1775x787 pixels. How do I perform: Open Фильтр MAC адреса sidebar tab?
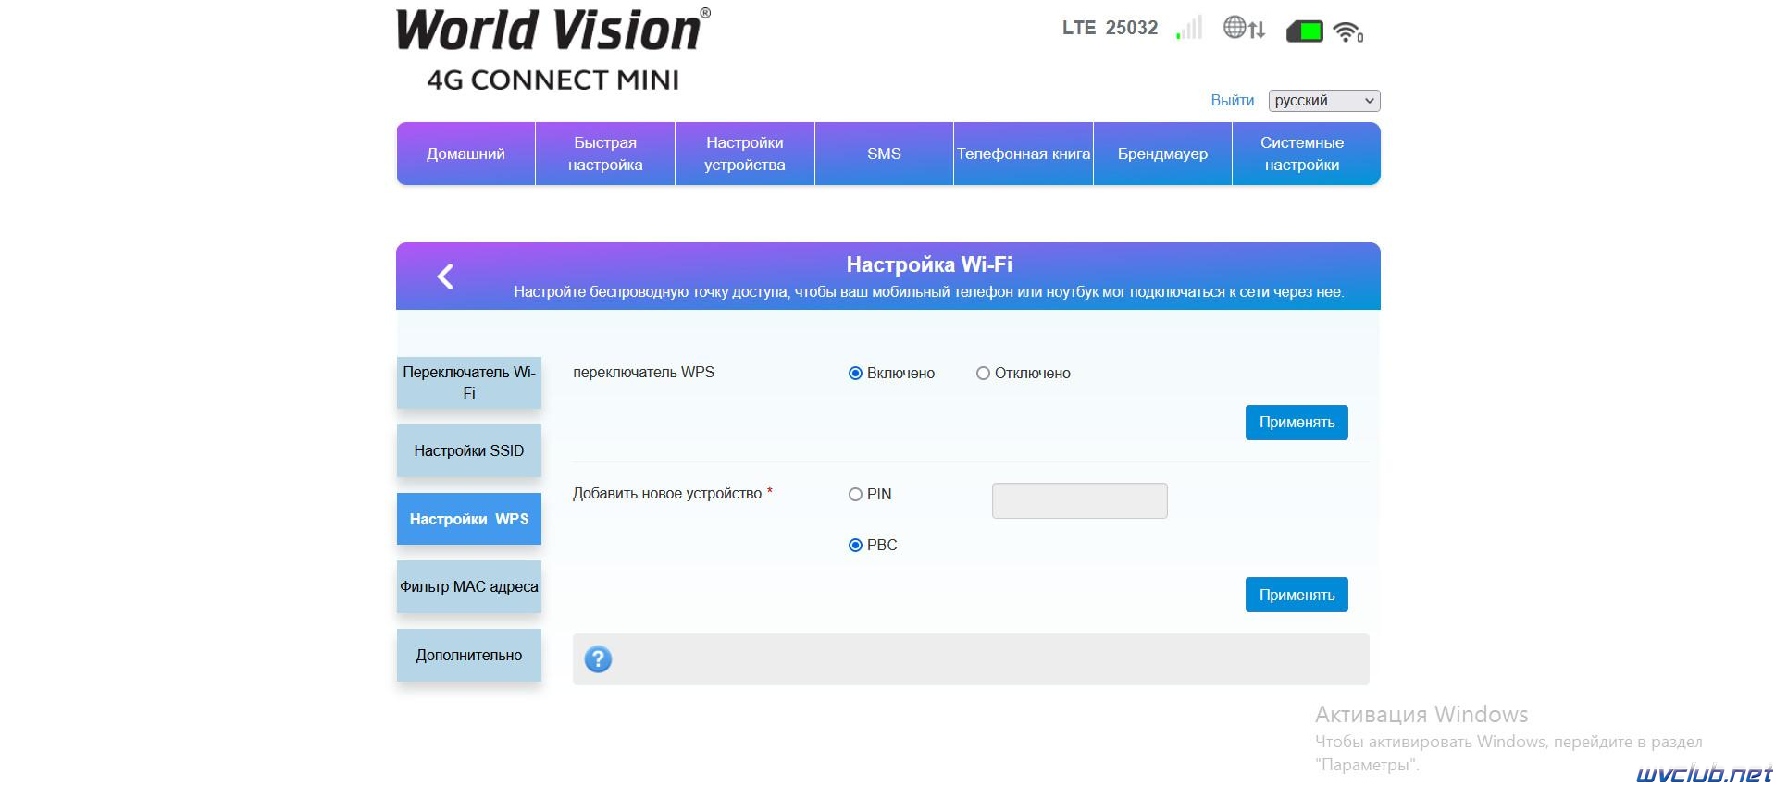pyautogui.click(x=469, y=587)
